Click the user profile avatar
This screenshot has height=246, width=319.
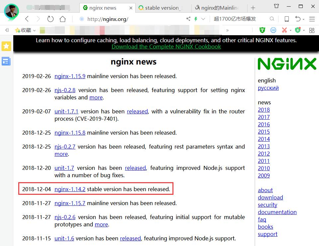(11, 11)
